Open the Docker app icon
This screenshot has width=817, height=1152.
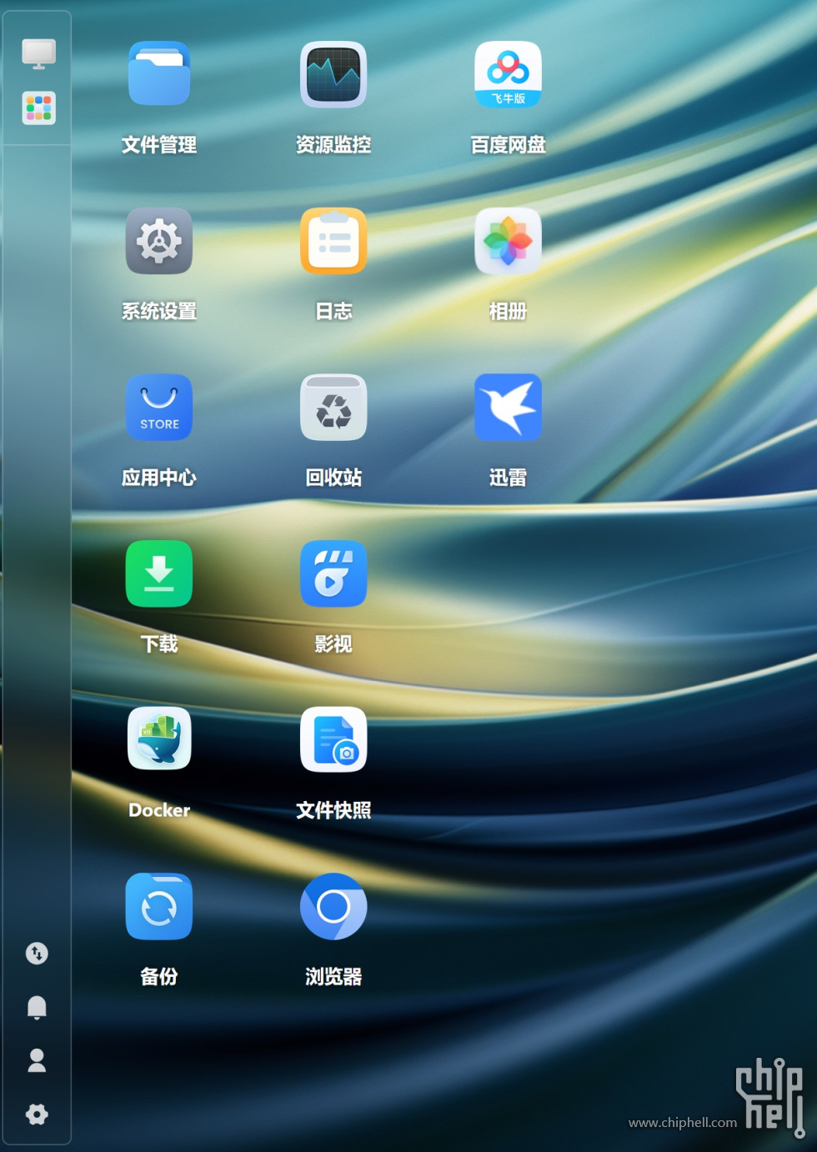[159, 739]
